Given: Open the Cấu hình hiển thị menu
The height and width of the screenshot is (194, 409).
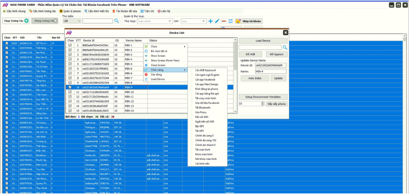Looking at the screenshot, I should pos(97,11).
